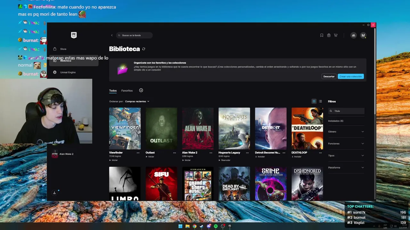Click Reanudar under Hogwarts Legacy

(225, 160)
